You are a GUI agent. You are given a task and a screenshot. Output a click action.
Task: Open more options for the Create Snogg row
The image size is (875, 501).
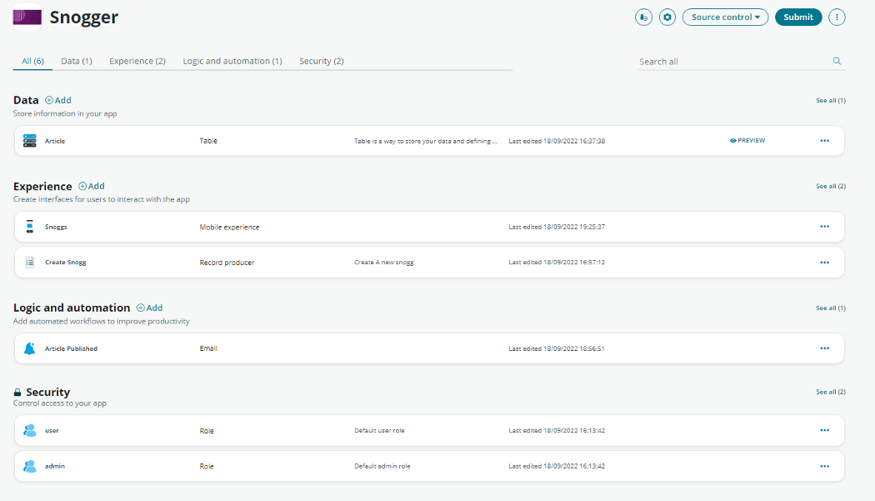pyautogui.click(x=824, y=263)
